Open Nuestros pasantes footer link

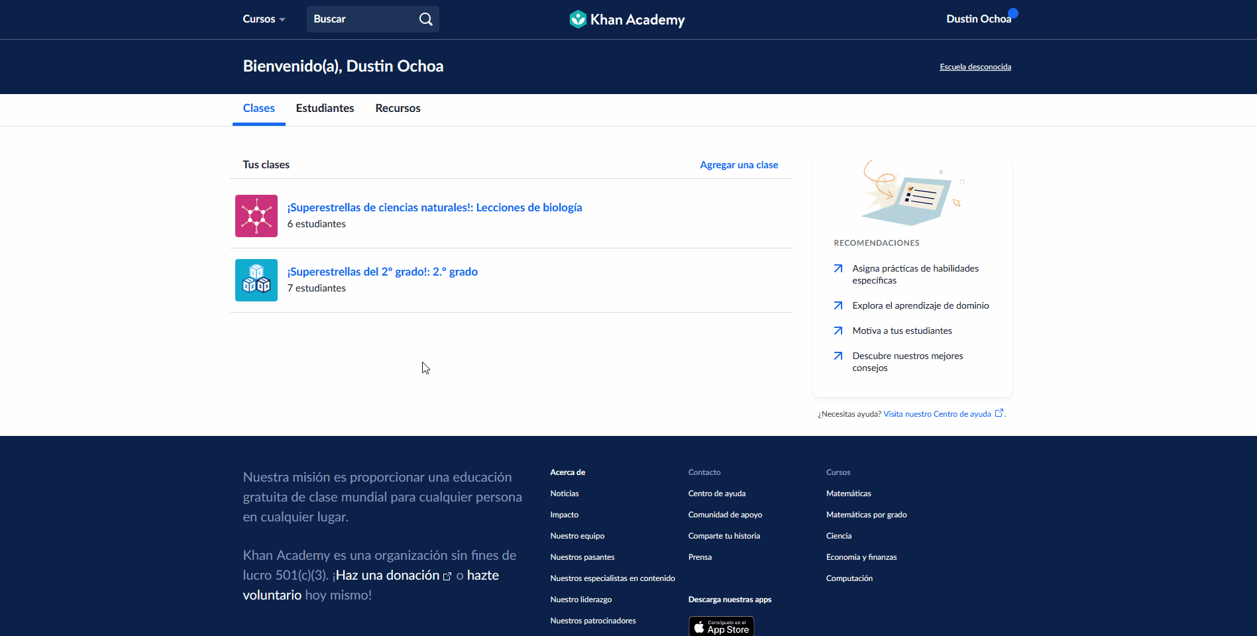[x=582, y=557]
